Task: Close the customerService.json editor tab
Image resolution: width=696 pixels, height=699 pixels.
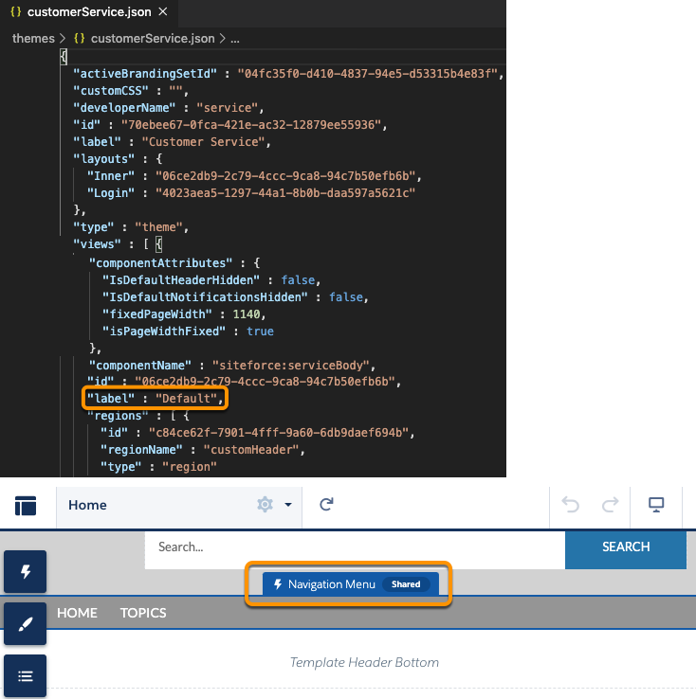Action: tap(162, 13)
